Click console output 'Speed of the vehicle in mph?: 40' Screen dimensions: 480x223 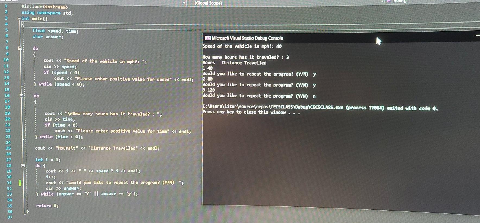tap(242, 46)
